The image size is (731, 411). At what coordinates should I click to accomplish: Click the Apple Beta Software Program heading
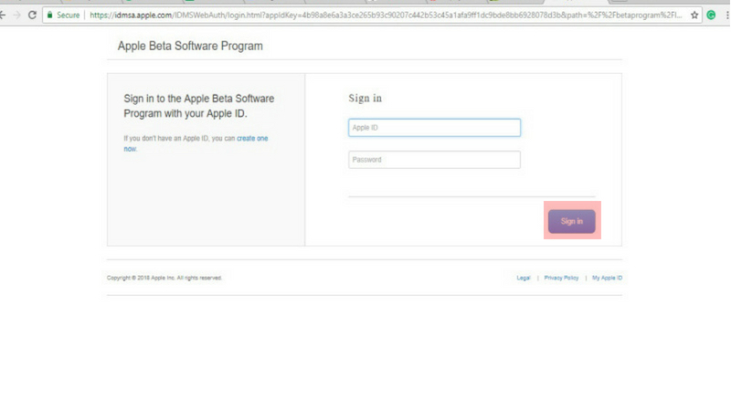[190, 46]
